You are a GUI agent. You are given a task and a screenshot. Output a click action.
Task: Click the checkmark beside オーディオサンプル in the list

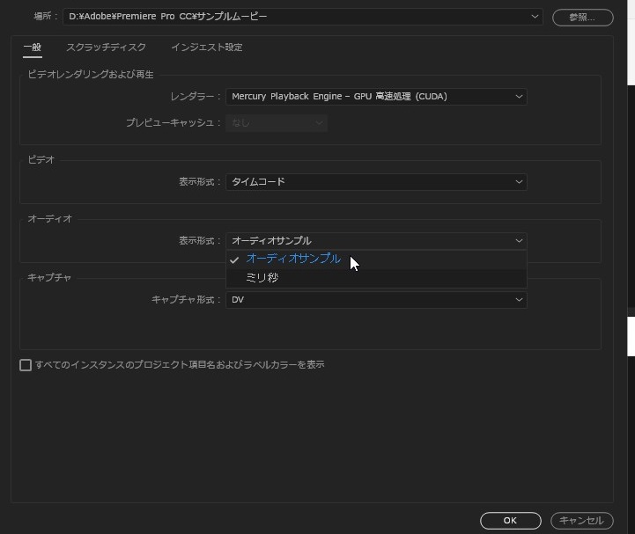pos(234,260)
